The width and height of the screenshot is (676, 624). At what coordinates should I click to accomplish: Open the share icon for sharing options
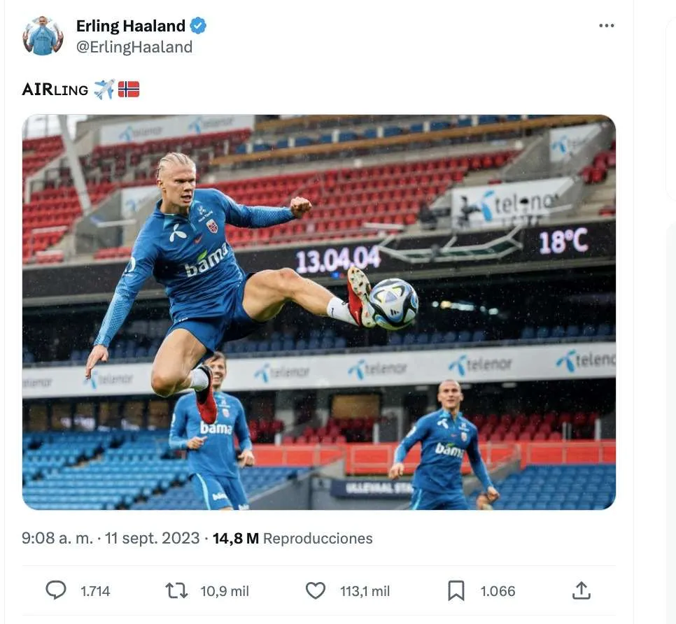[x=581, y=590]
